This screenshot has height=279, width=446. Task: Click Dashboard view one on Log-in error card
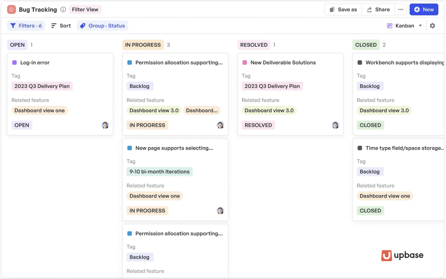tap(39, 110)
